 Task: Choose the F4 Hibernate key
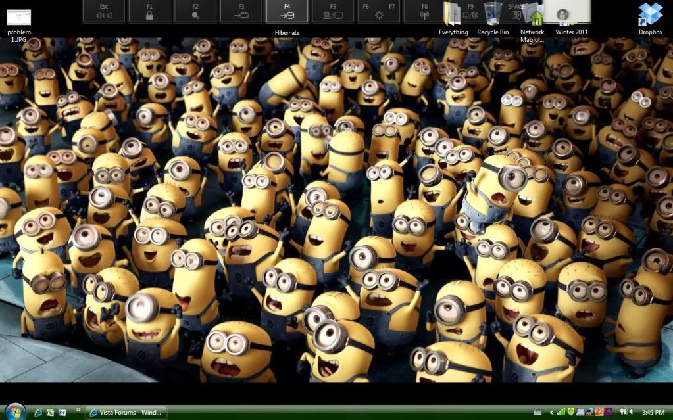tap(287, 12)
